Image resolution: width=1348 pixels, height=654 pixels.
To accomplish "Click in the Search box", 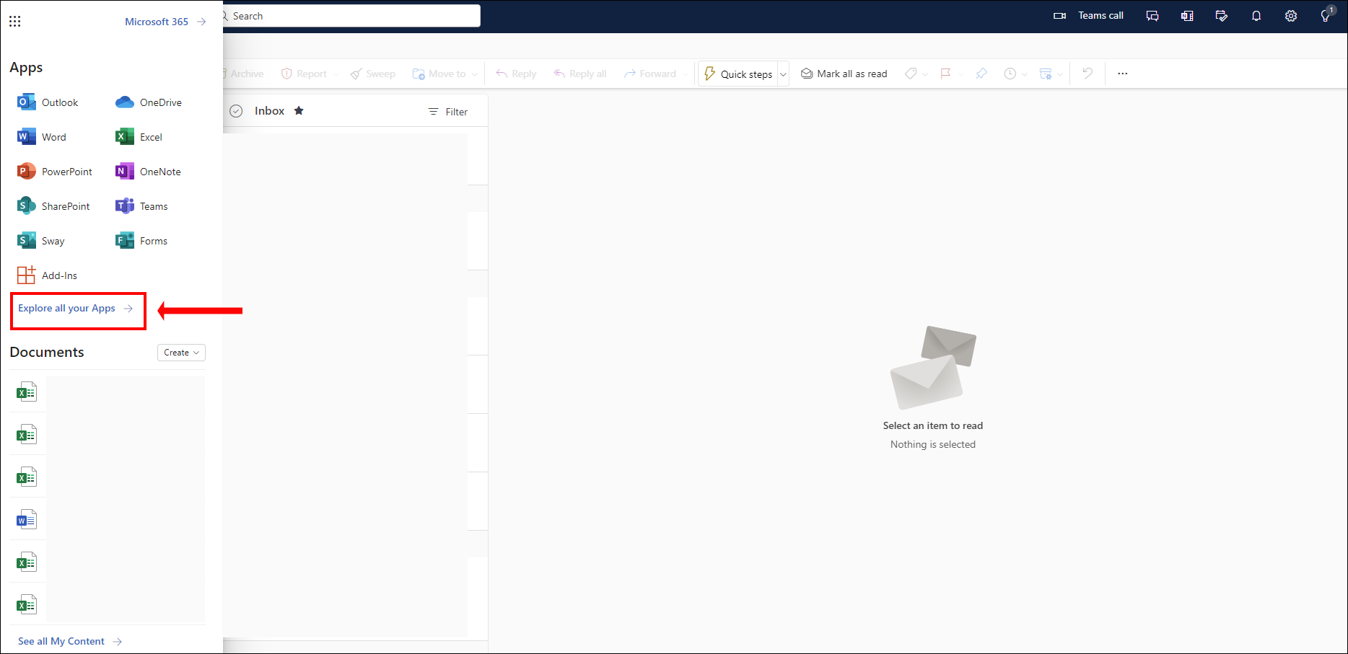I will 351,16.
